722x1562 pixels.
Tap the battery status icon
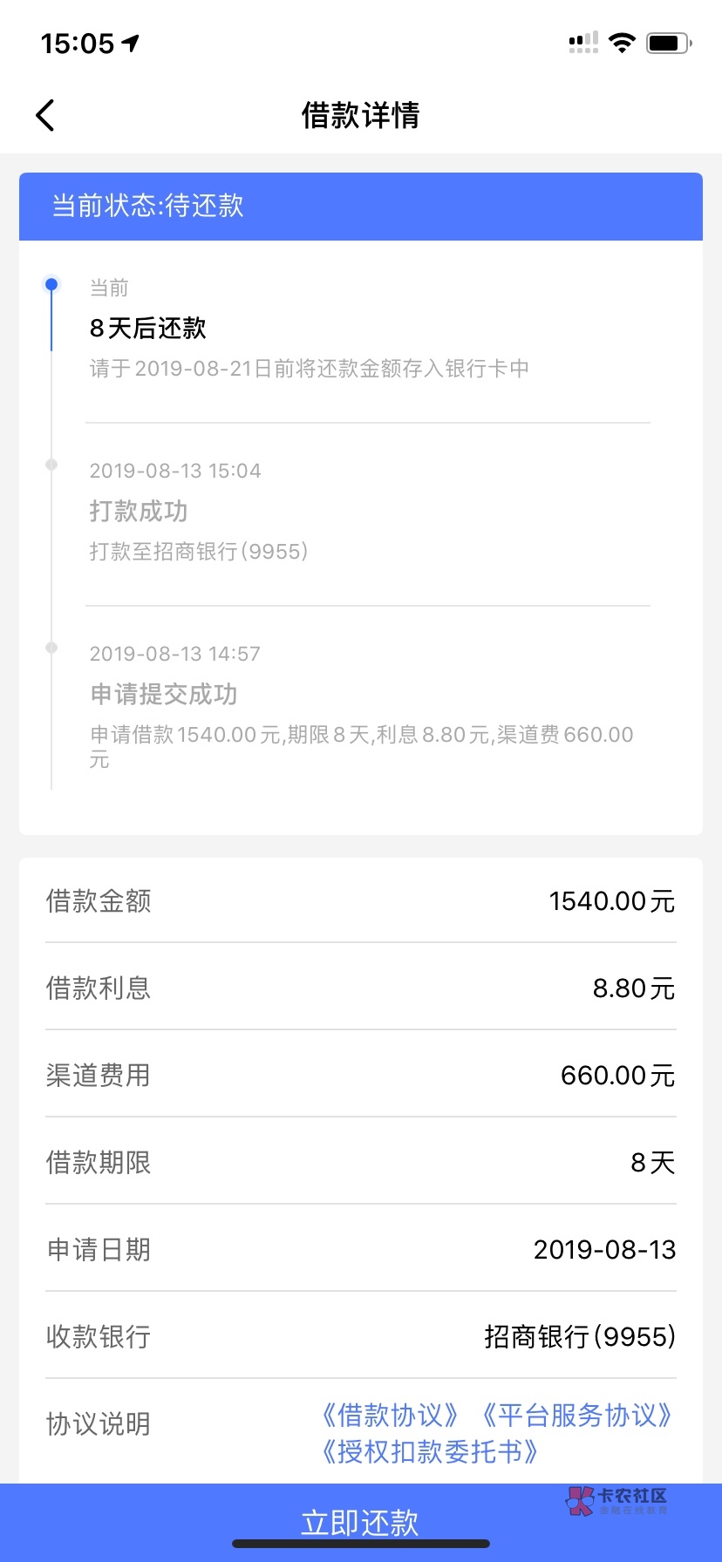click(x=668, y=43)
